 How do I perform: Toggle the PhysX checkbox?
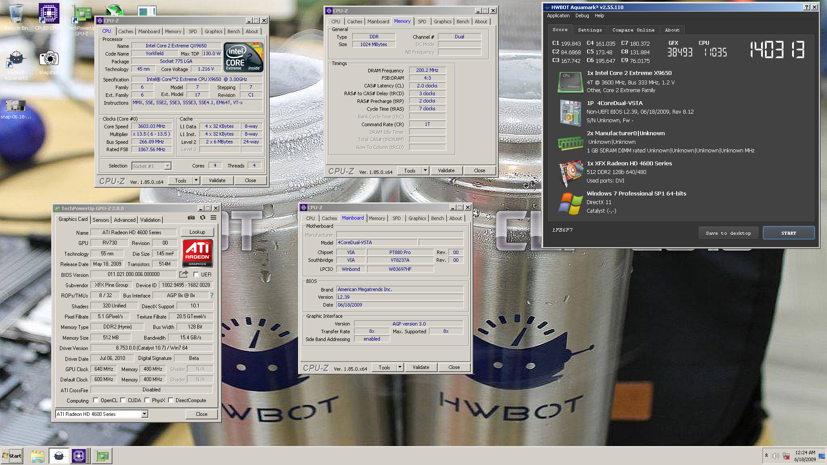click(147, 400)
